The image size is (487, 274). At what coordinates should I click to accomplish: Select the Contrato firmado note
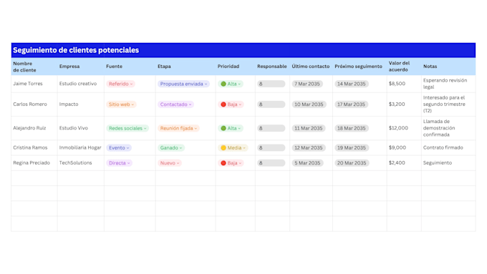pyautogui.click(x=443, y=147)
